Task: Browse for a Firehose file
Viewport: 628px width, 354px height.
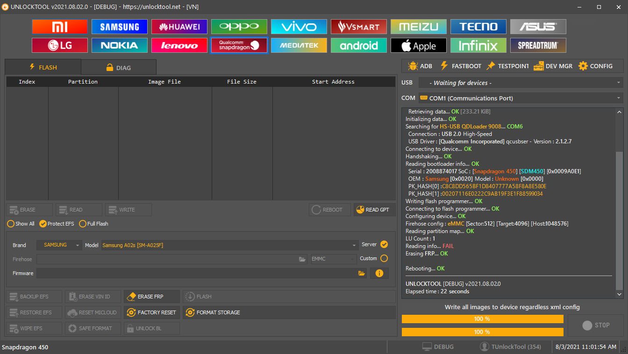Action: (302, 259)
